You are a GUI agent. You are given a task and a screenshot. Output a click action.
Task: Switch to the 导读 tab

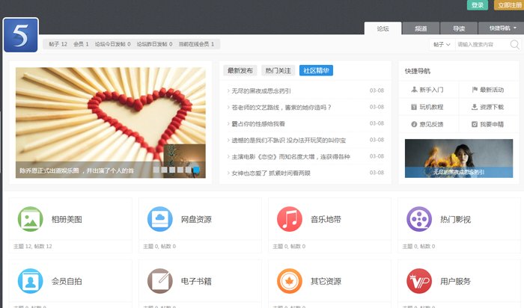pyautogui.click(x=459, y=28)
